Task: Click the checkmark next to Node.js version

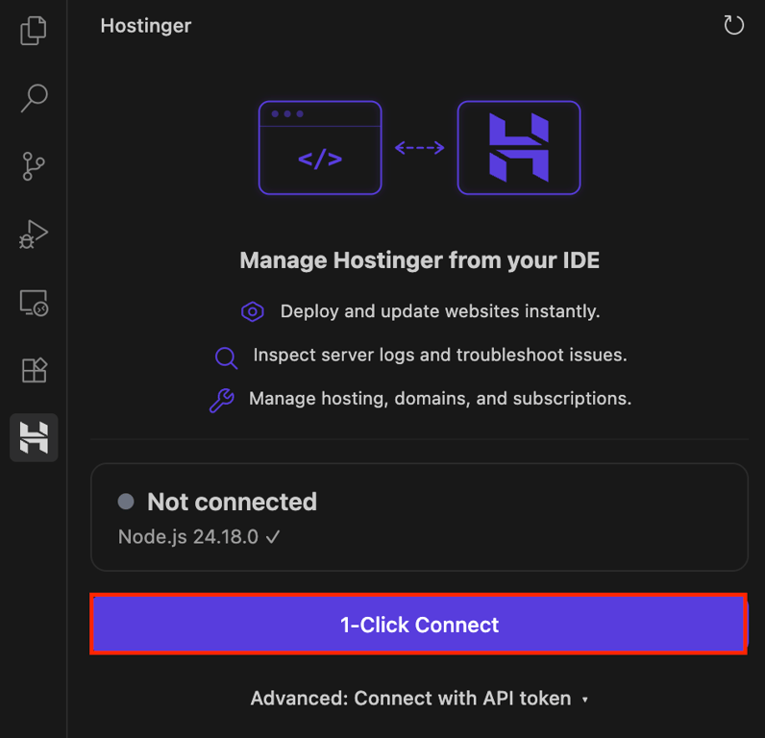Action: 273,537
